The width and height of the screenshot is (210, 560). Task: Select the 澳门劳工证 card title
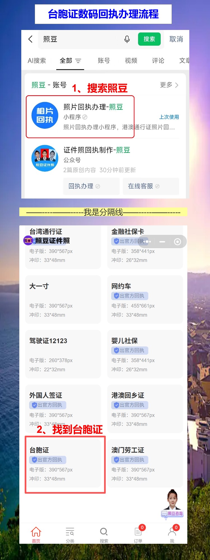point(128,450)
